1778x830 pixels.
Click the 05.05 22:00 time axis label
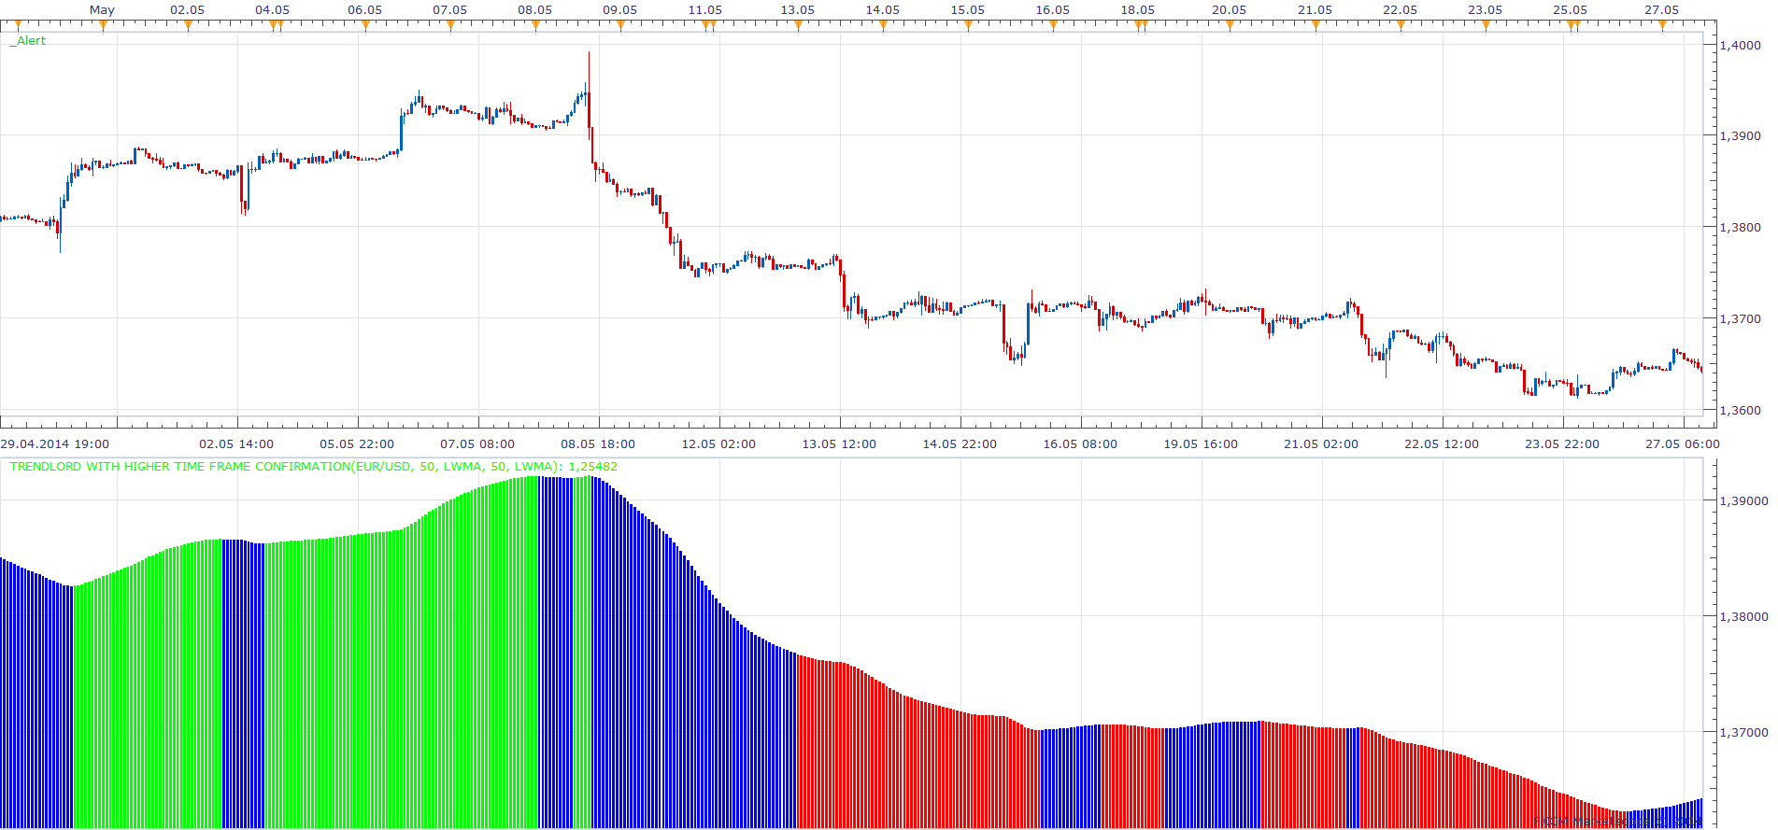click(x=357, y=444)
